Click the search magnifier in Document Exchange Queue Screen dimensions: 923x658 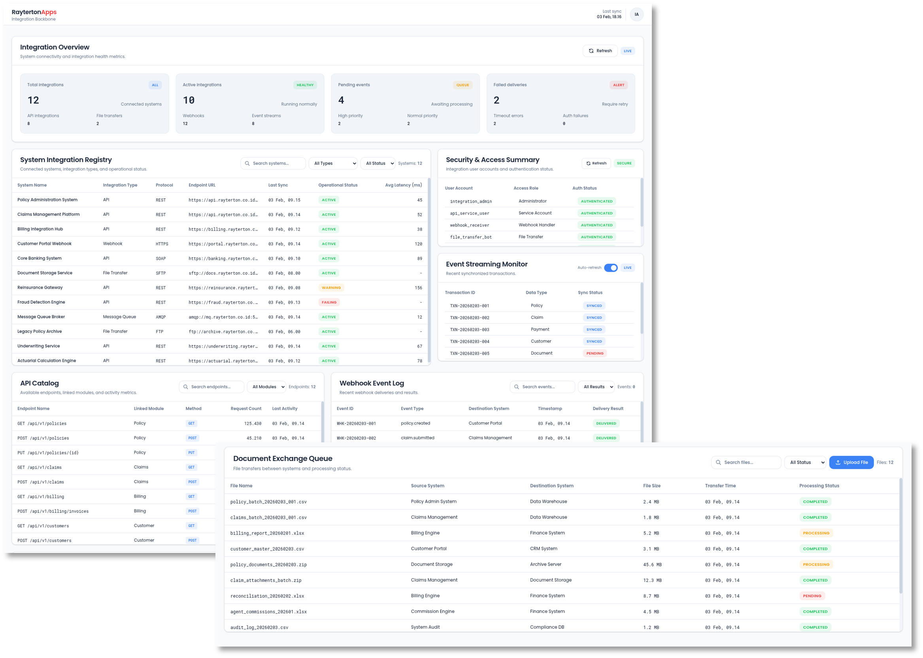[718, 462]
